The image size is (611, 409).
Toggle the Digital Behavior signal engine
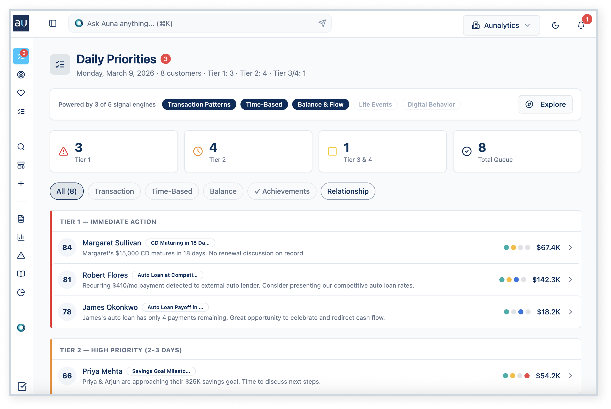click(x=431, y=104)
